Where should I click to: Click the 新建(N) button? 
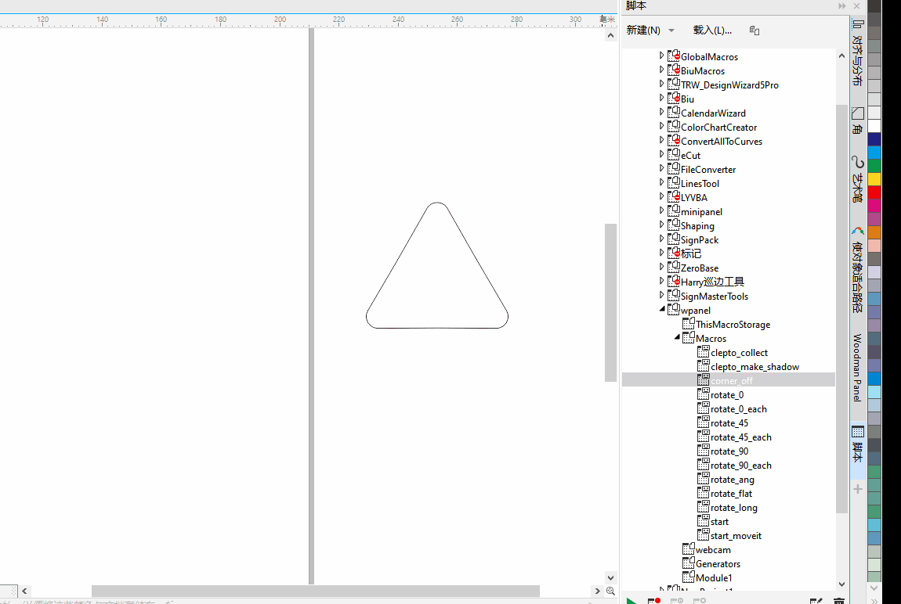[x=643, y=31]
